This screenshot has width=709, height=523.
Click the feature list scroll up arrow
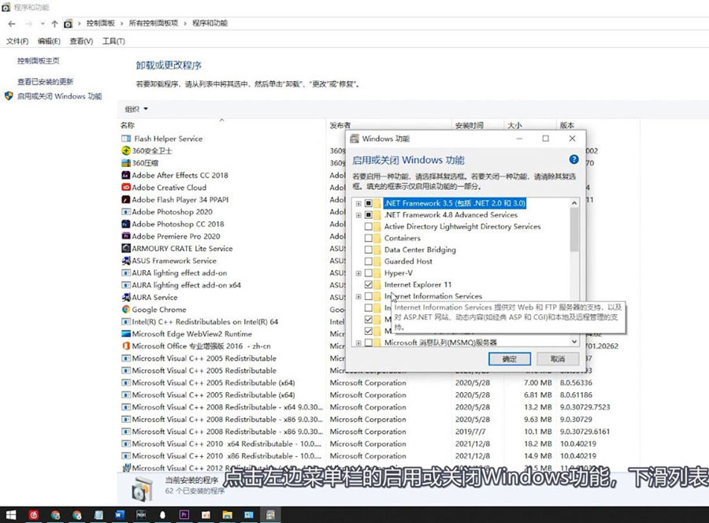(574, 203)
